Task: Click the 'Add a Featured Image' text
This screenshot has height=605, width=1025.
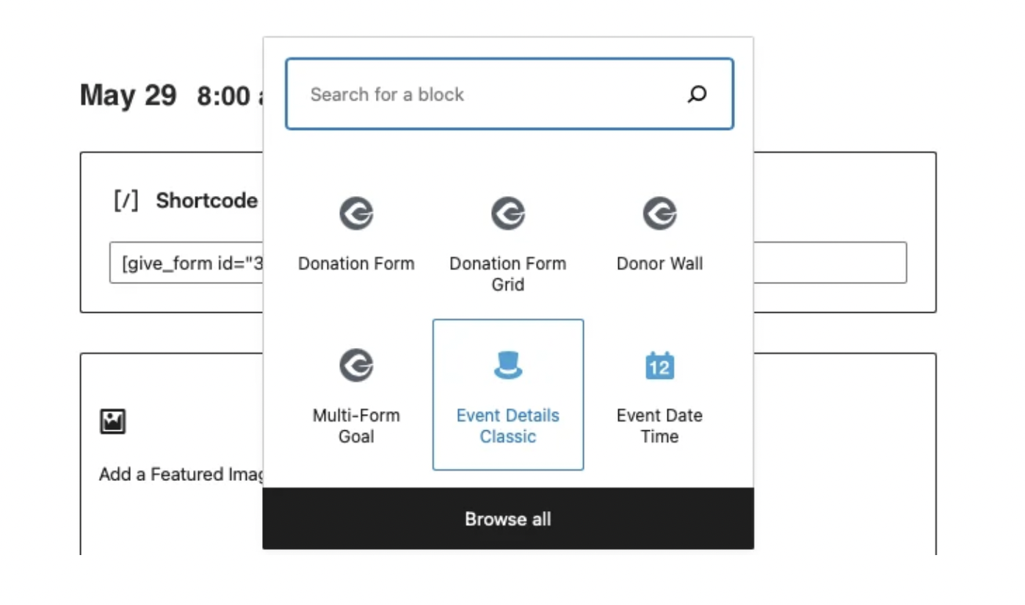Action: click(x=181, y=474)
